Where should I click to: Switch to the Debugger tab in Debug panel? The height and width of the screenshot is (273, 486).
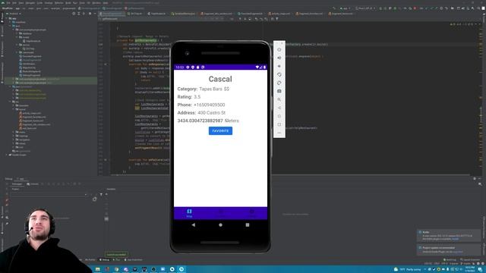tap(17, 184)
